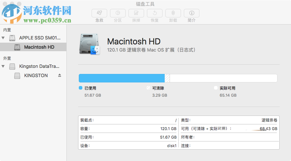Click the Macintosh HD sidebar disk icon
291x161 pixels.
click(x=17, y=47)
